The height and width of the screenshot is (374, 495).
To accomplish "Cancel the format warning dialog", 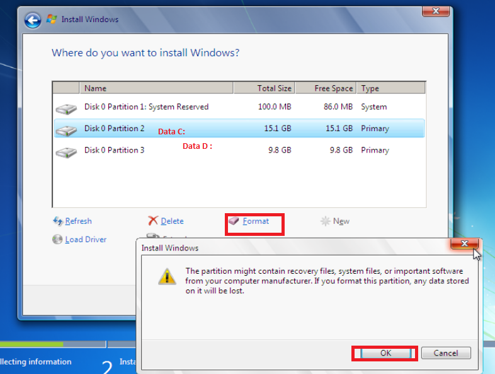I will tap(446, 353).
